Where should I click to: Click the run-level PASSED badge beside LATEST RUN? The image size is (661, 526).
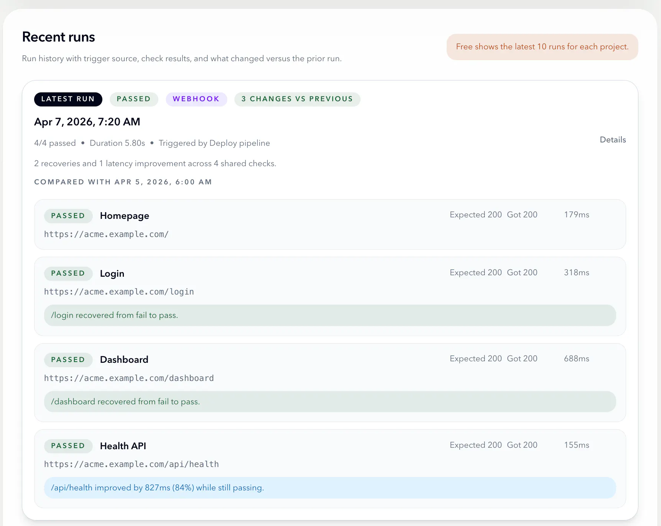point(134,99)
